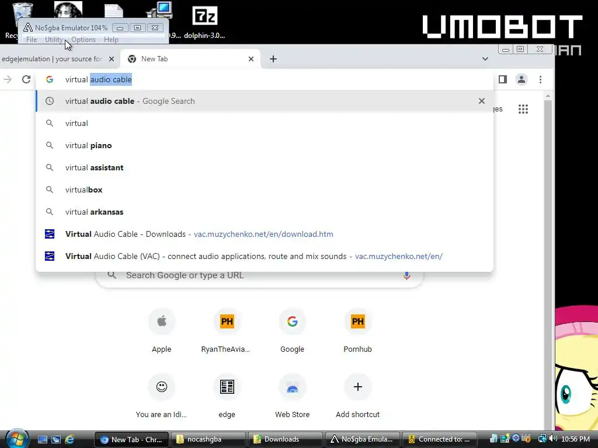Open the No$gba Utility menu
The image size is (598, 448).
pyautogui.click(x=54, y=39)
